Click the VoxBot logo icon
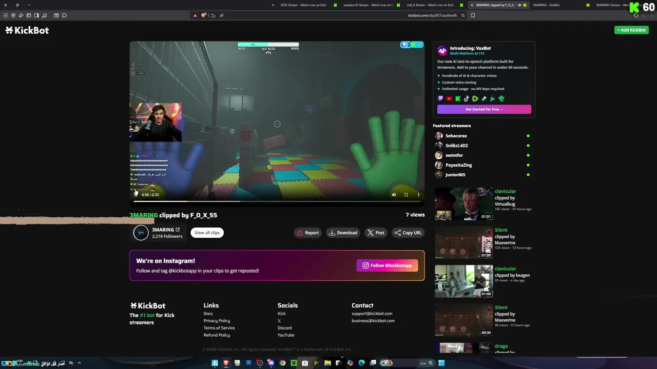 (x=442, y=50)
